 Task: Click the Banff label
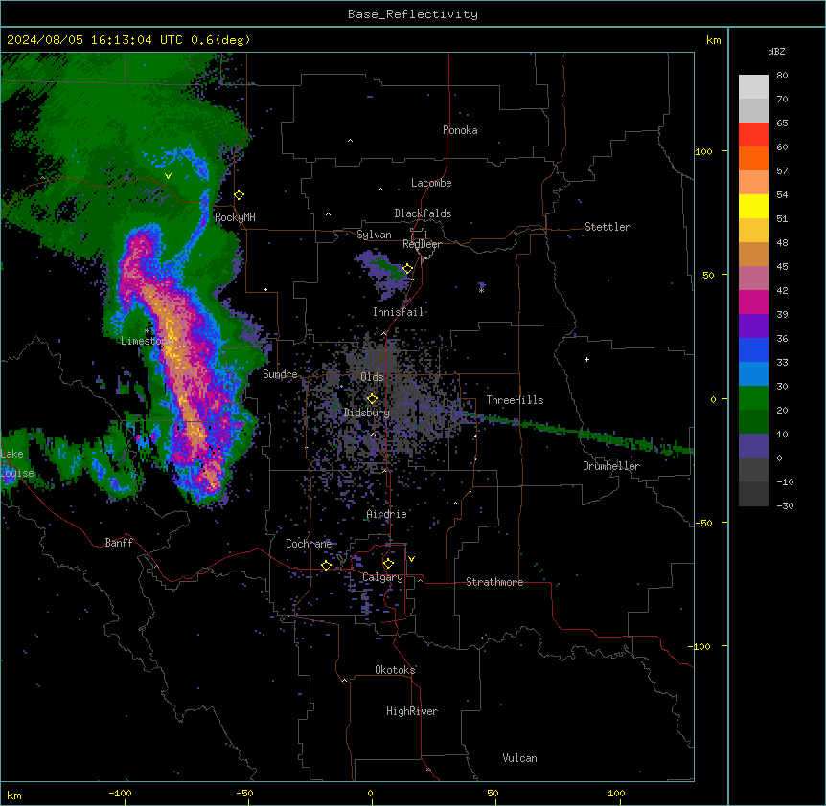pos(119,543)
